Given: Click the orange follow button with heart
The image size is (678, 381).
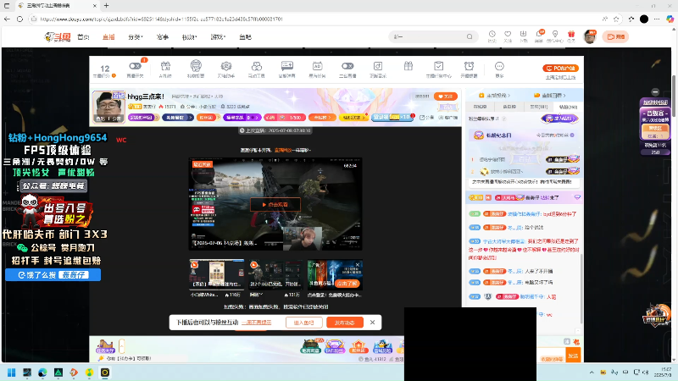Looking at the screenshot, I should (x=446, y=97).
